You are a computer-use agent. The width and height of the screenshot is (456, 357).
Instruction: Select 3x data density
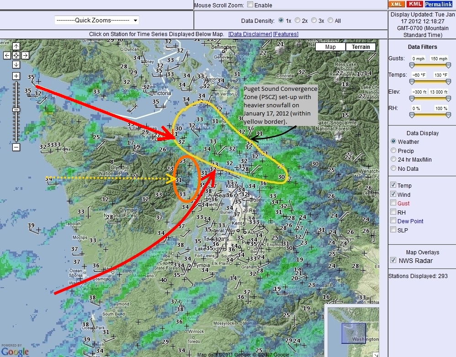[314, 21]
